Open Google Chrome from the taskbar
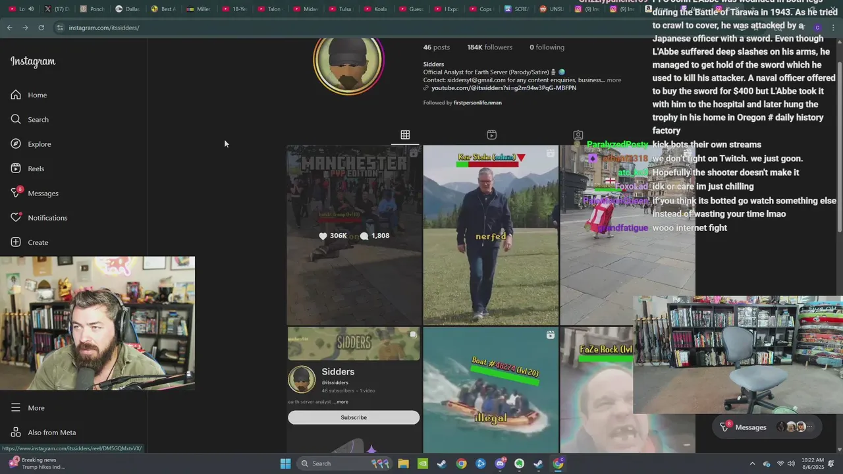 pos(461,463)
